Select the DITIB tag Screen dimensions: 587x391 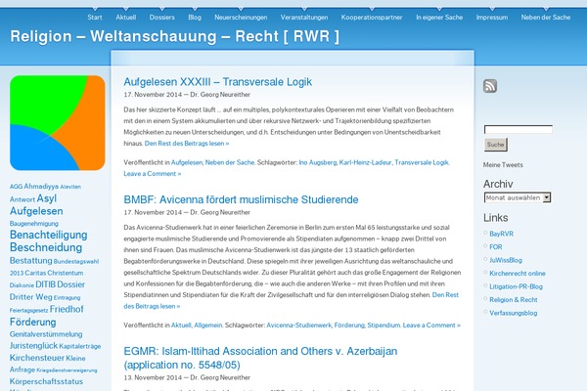point(45,284)
